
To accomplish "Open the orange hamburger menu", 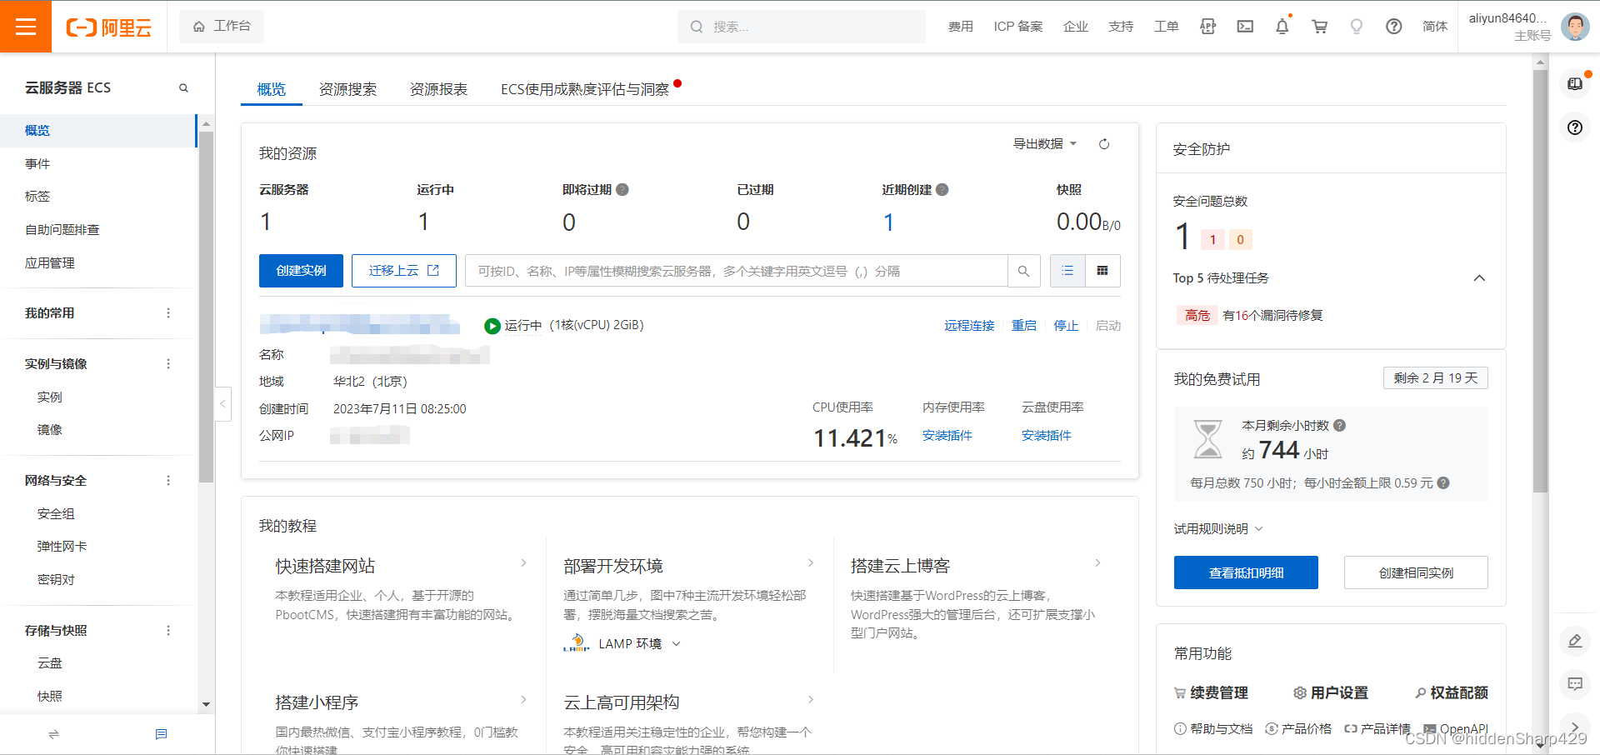I will 26,27.
